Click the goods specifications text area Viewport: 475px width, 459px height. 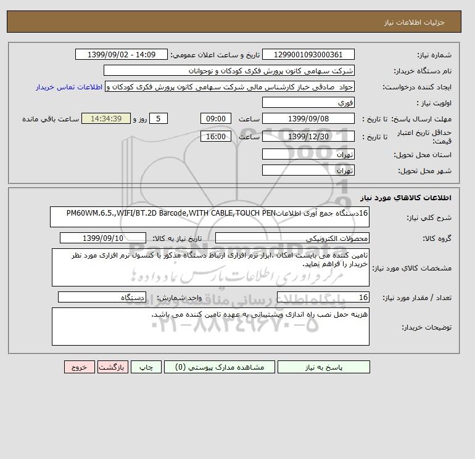(x=210, y=267)
